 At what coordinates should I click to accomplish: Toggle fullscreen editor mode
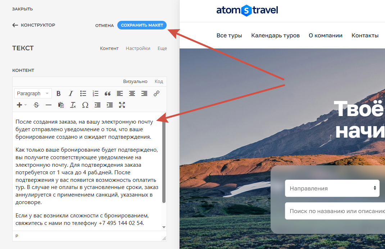click(122, 105)
